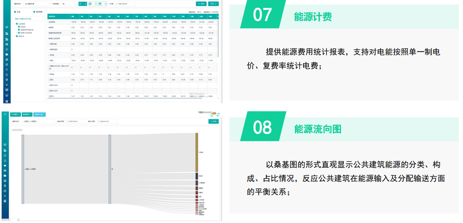463x223 pixels.
Task: Toggle the hamburger menu in energy flow screenshot
Action: point(5,114)
